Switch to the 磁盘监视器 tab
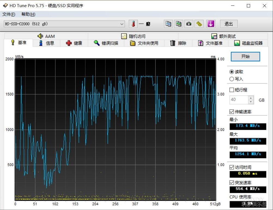This screenshot has width=273, height=210. tap(248, 43)
